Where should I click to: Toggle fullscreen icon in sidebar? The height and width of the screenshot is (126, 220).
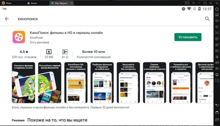coord(217,33)
